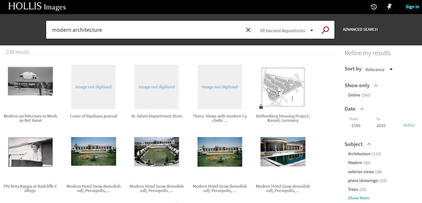Open the All Harvard Repositories dropdown

point(287,30)
